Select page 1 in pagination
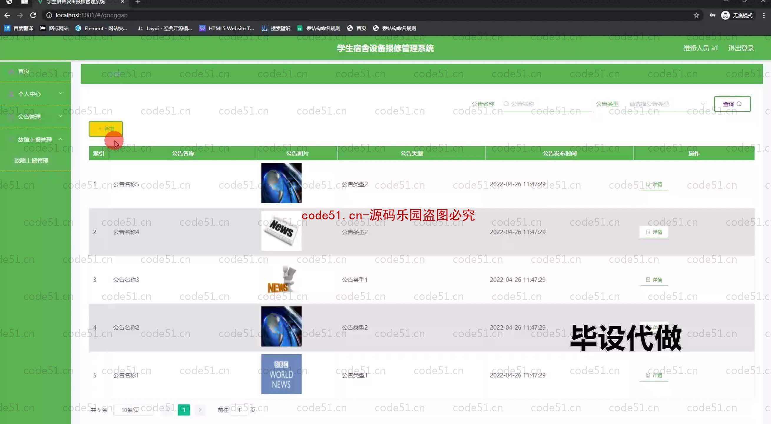The height and width of the screenshot is (424, 771). click(x=184, y=410)
